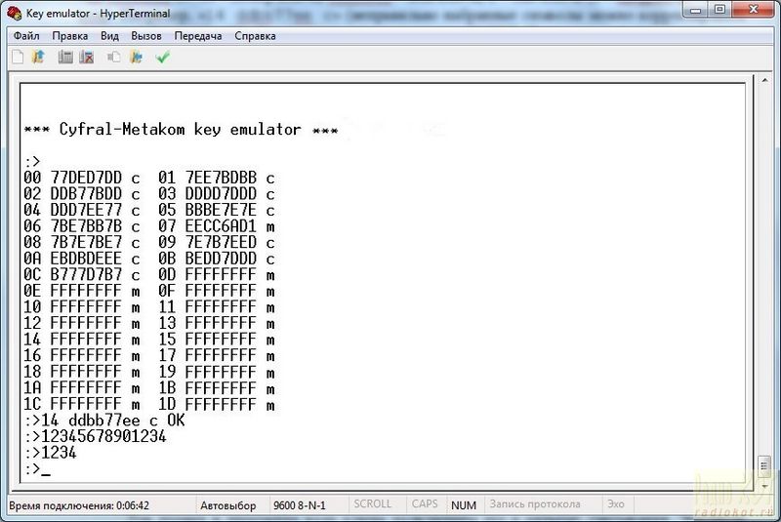Open the Вид menu
The image size is (781, 522).
click(109, 36)
